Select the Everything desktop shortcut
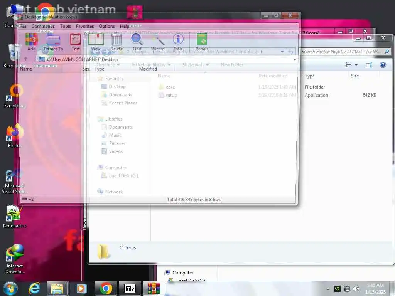This screenshot has height=296, width=395. pos(15,96)
